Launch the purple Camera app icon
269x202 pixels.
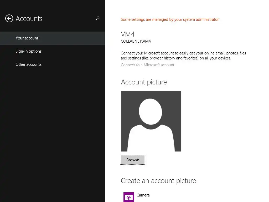(x=129, y=197)
